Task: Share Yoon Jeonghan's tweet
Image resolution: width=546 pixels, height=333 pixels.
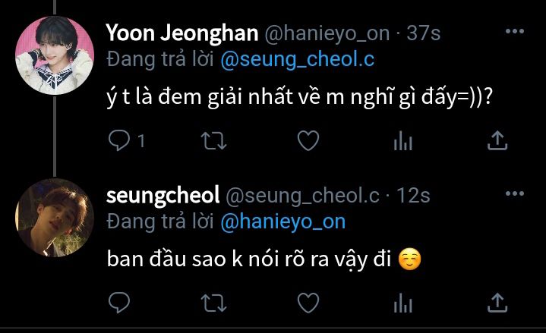Action: tap(497, 140)
